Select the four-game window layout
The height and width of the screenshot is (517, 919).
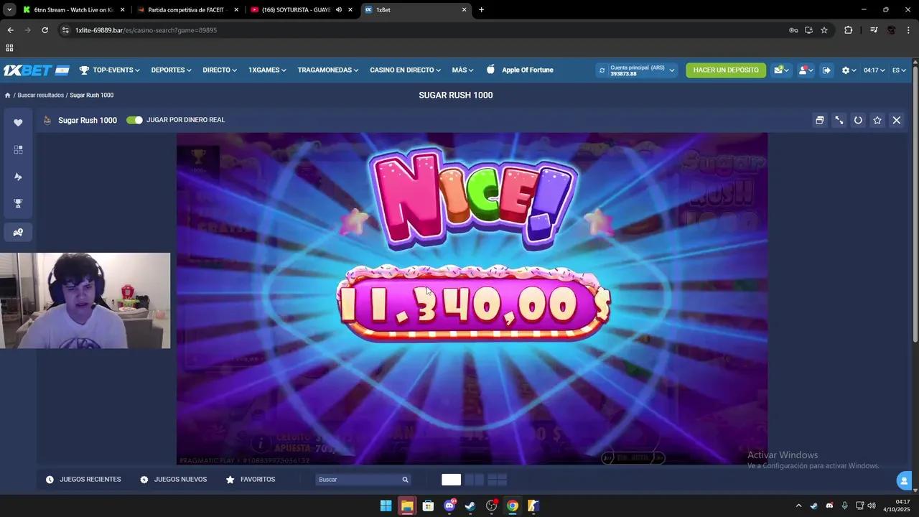tap(498, 480)
